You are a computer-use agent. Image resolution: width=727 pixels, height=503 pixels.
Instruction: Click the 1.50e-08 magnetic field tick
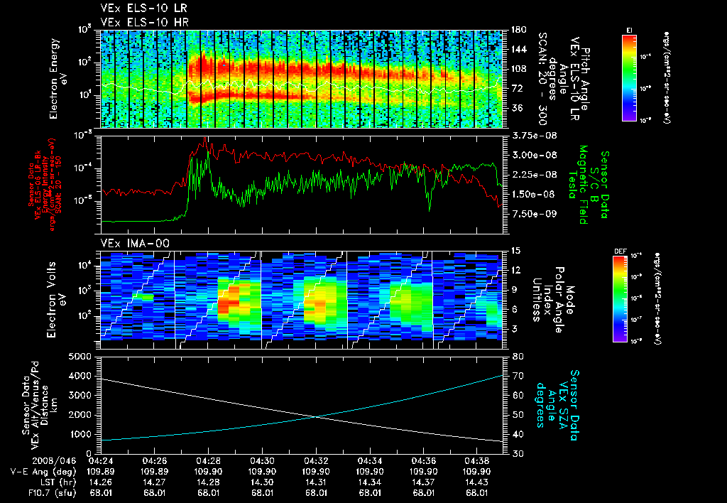[535, 194]
